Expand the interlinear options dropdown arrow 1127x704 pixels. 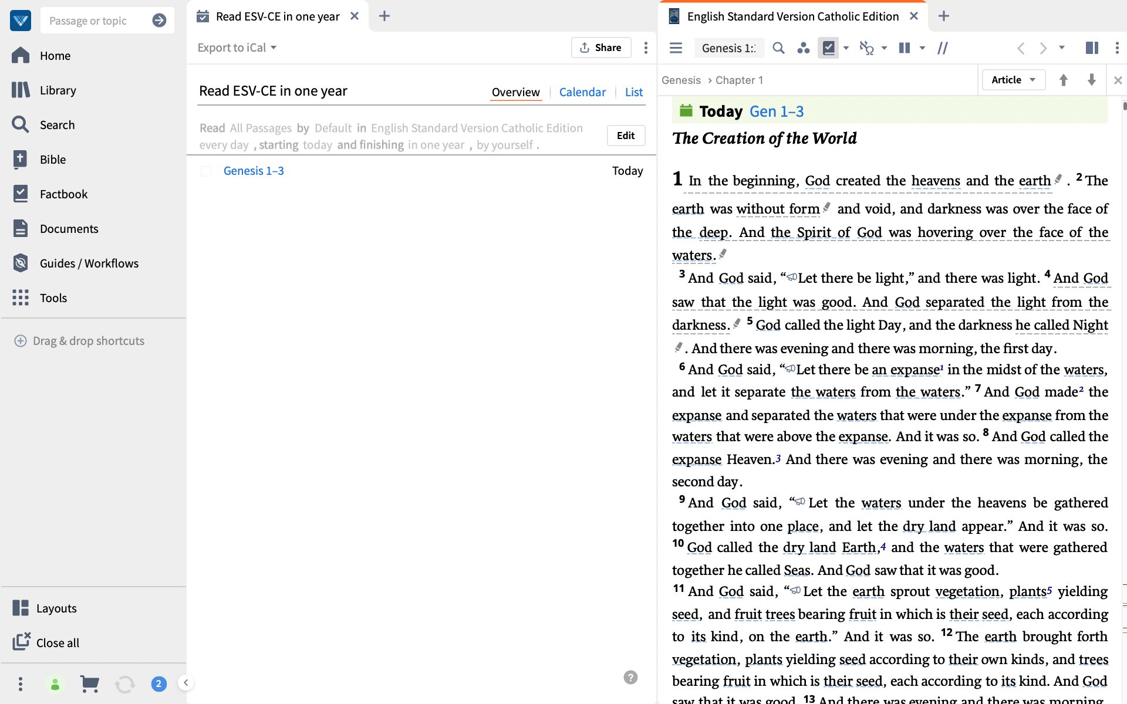(884, 48)
